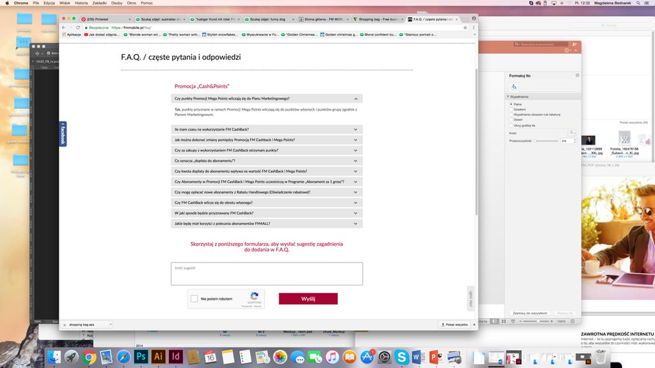This screenshot has height=368, width=655.
Task: Open the Zakładki menu in the menu bar
Action: click(x=99, y=3)
